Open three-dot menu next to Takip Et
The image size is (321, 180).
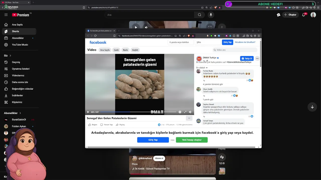point(257,58)
